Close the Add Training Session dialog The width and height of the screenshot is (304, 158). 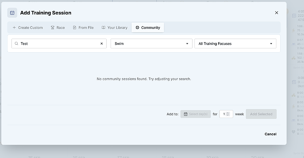click(277, 13)
